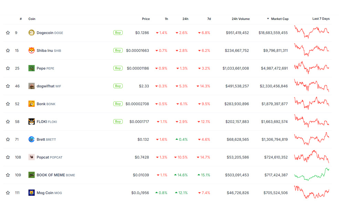Click the Brett coin logo
The width and height of the screenshot is (339, 201).
(x=31, y=139)
